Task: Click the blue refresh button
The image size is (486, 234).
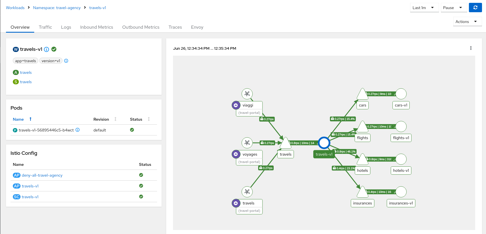Action: [x=475, y=8]
